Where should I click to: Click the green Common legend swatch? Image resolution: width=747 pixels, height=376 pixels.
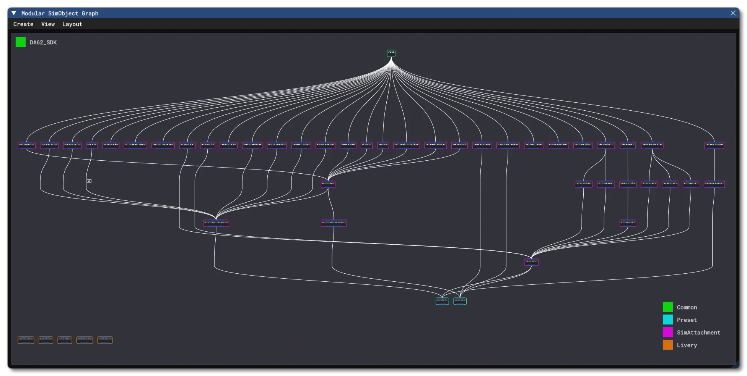coord(668,307)
